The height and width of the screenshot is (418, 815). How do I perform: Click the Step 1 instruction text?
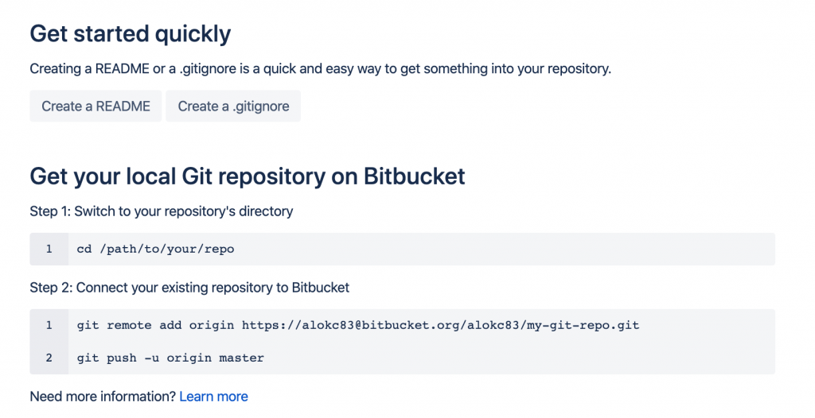pyautogui.click(x=161, y=211)
